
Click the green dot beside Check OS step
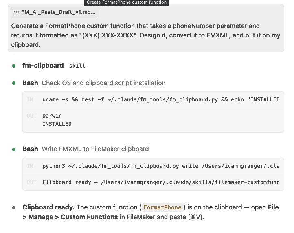coord(14,83)
